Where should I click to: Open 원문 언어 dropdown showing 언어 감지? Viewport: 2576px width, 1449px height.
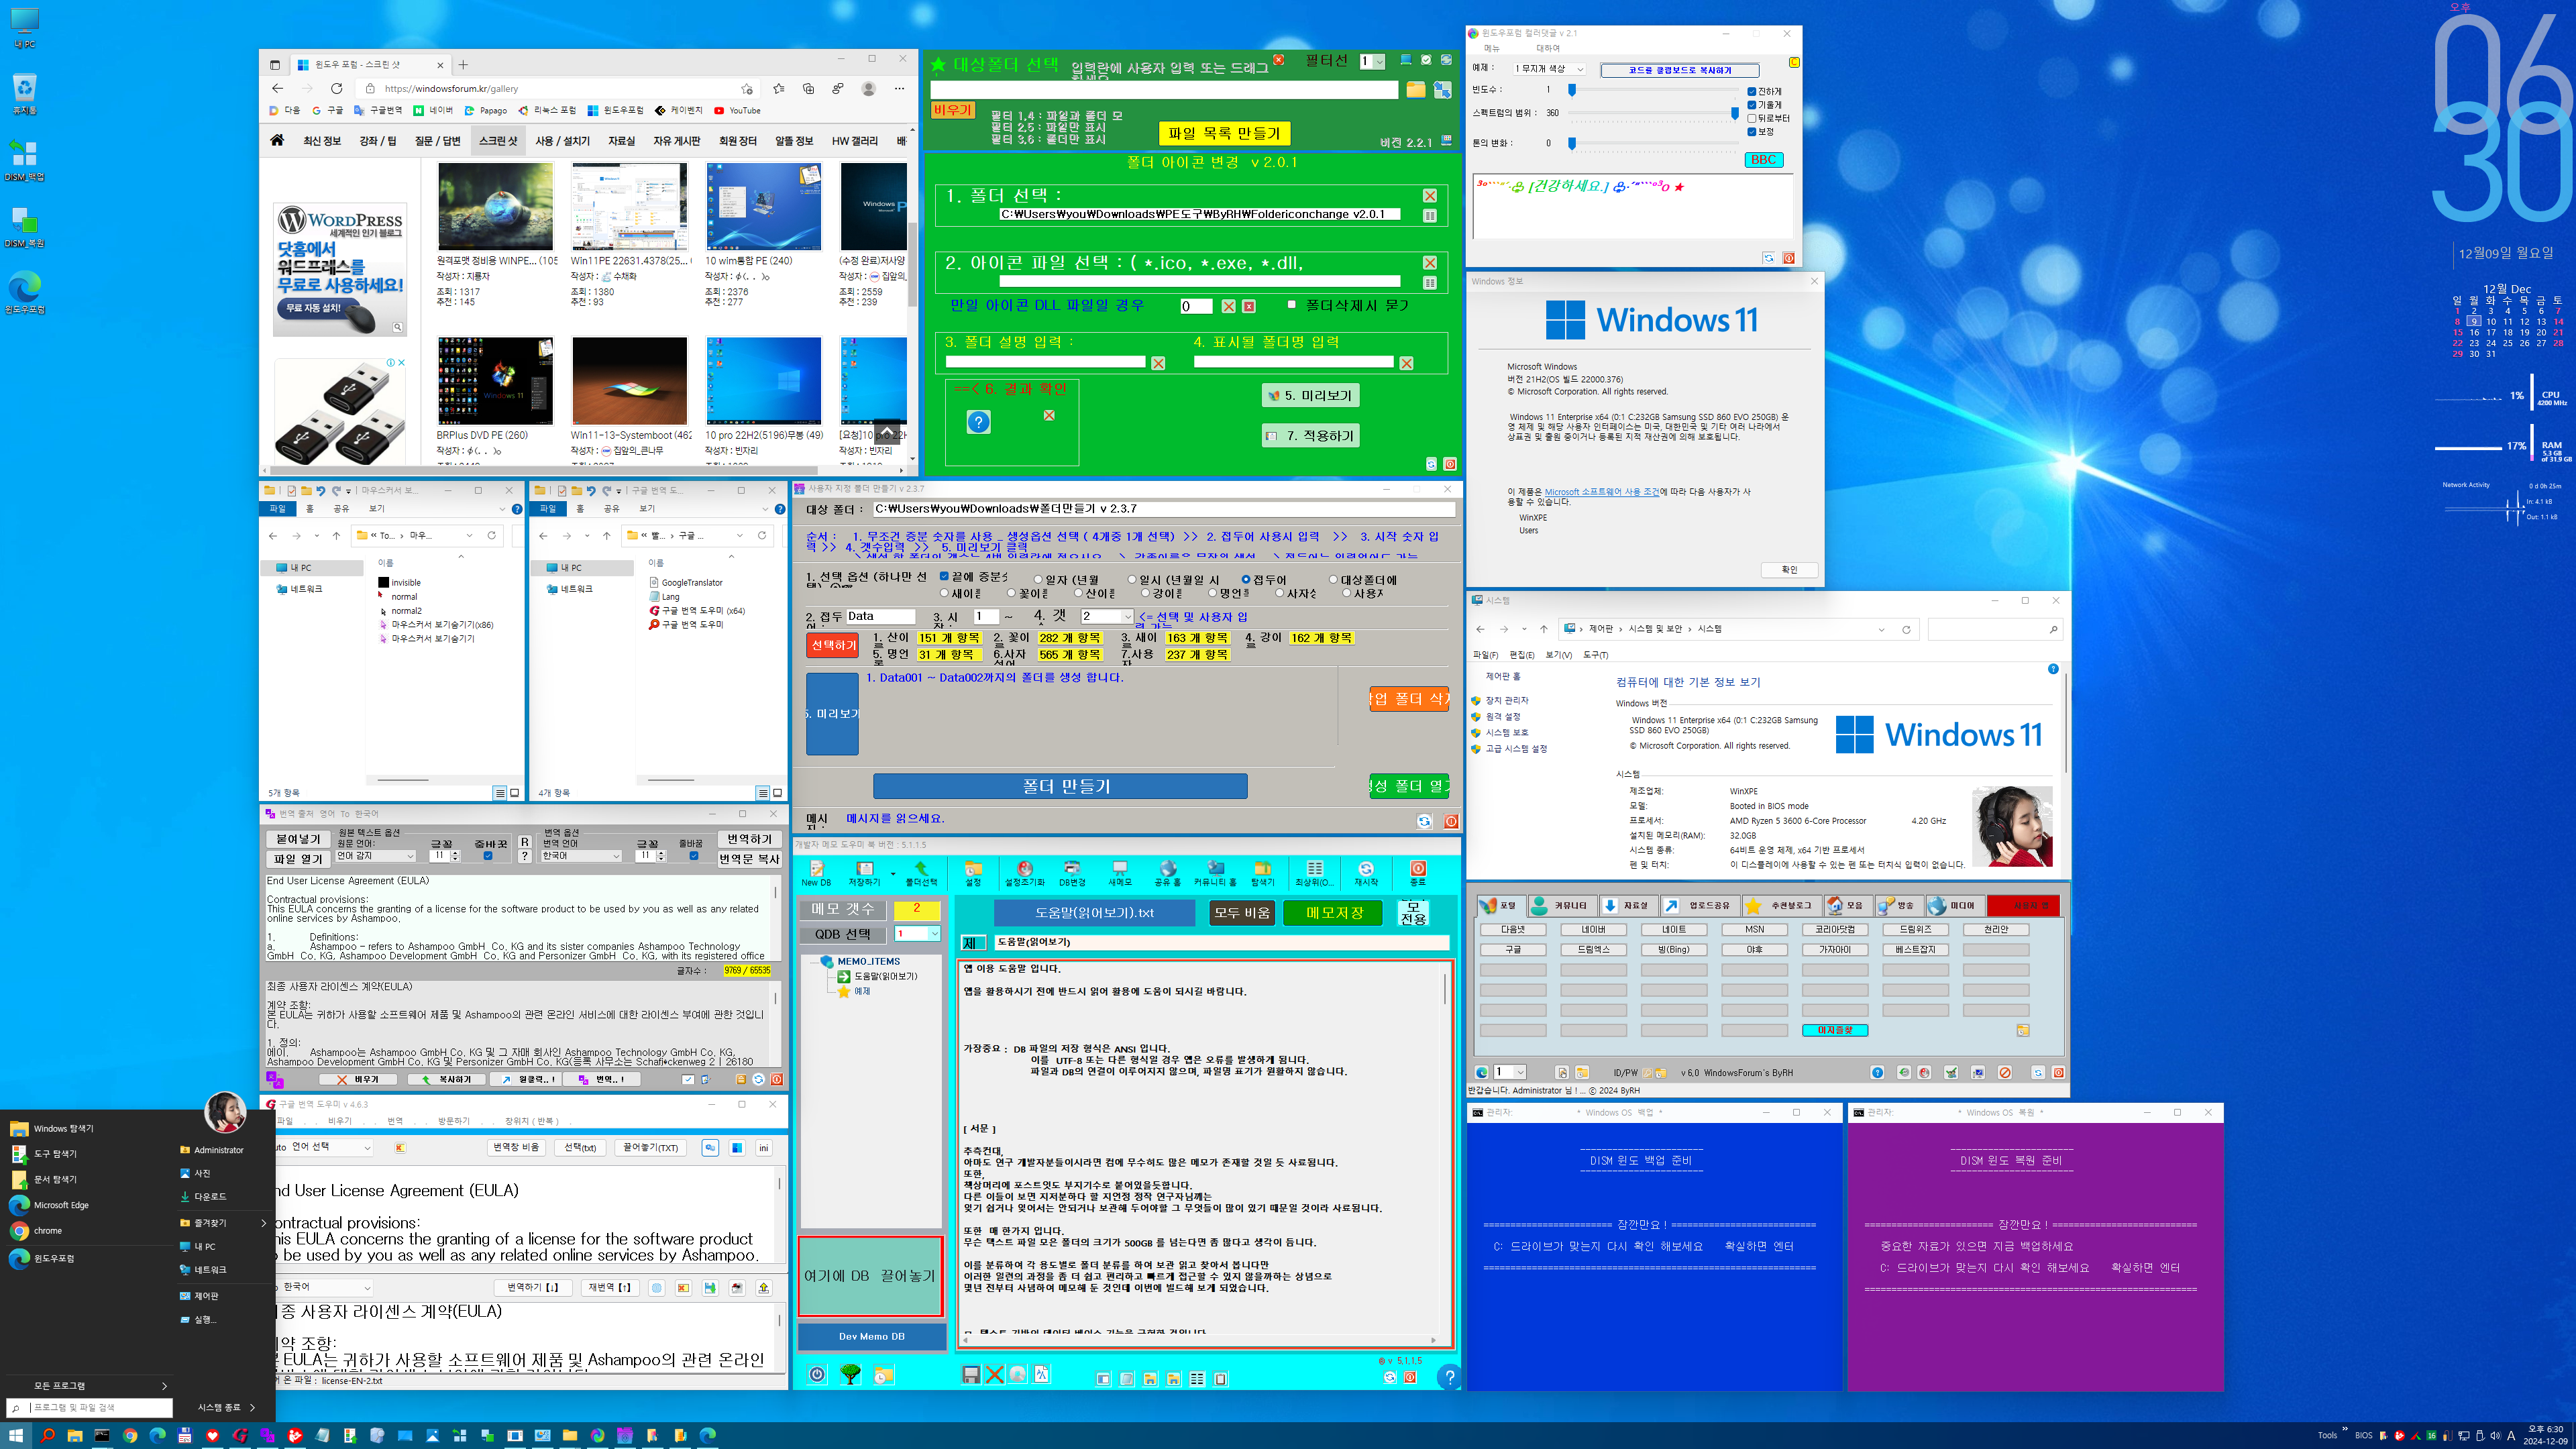[375, 856]
